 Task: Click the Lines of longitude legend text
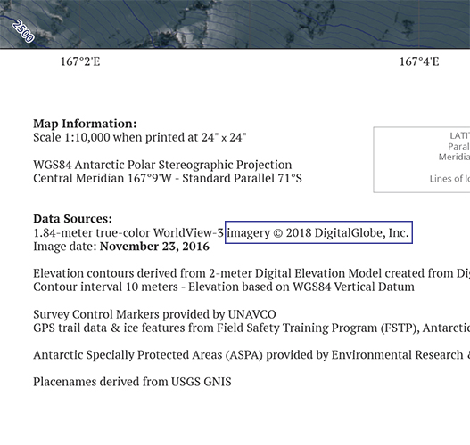coord(449,179)
